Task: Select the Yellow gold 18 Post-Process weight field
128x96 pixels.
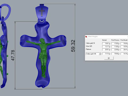Action: coord(115,43)
